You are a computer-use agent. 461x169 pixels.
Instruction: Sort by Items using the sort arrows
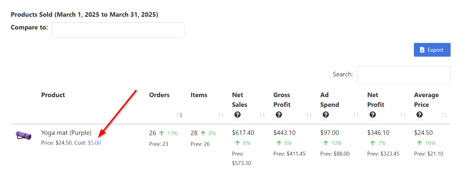tap(221, 115)
